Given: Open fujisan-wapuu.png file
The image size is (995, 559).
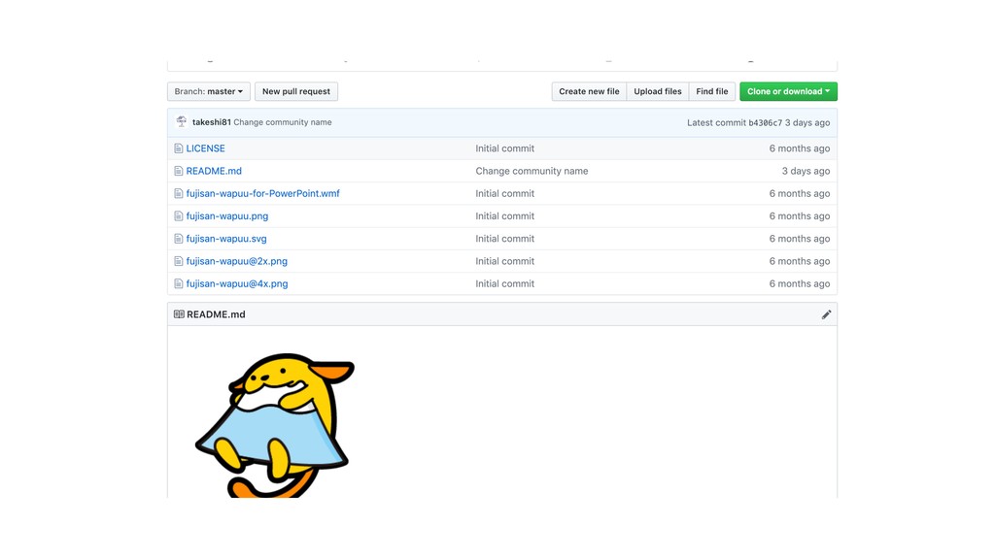Looking at the screenshot, I should 227,216.
